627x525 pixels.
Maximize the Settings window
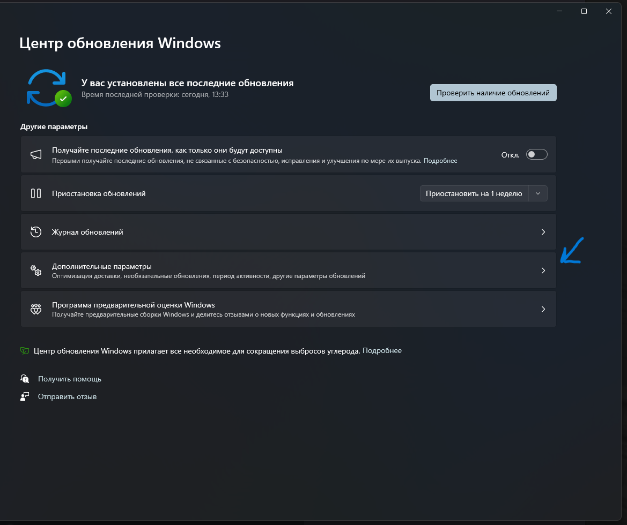(x=584, y=11)
